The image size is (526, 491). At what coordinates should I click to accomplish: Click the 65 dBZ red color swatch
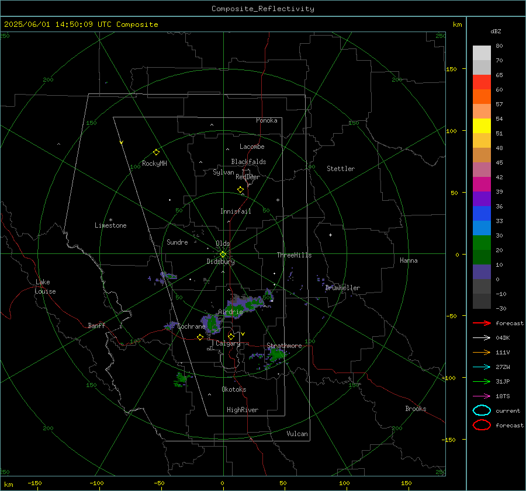(482, 82)
